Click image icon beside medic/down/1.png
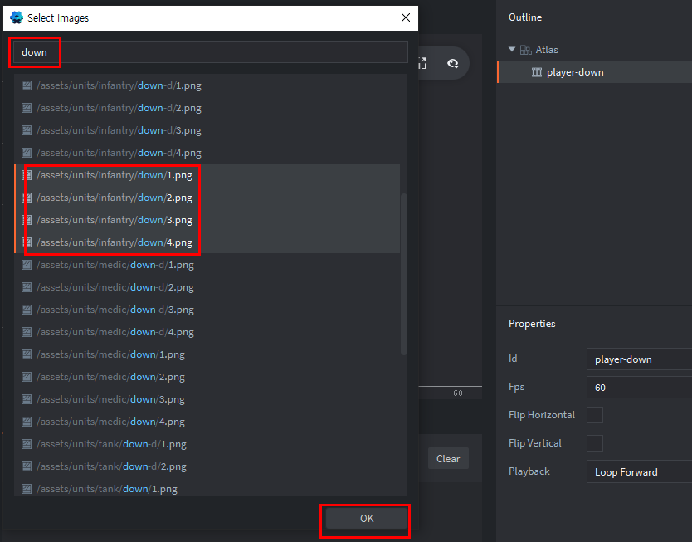 pos(27,354)
